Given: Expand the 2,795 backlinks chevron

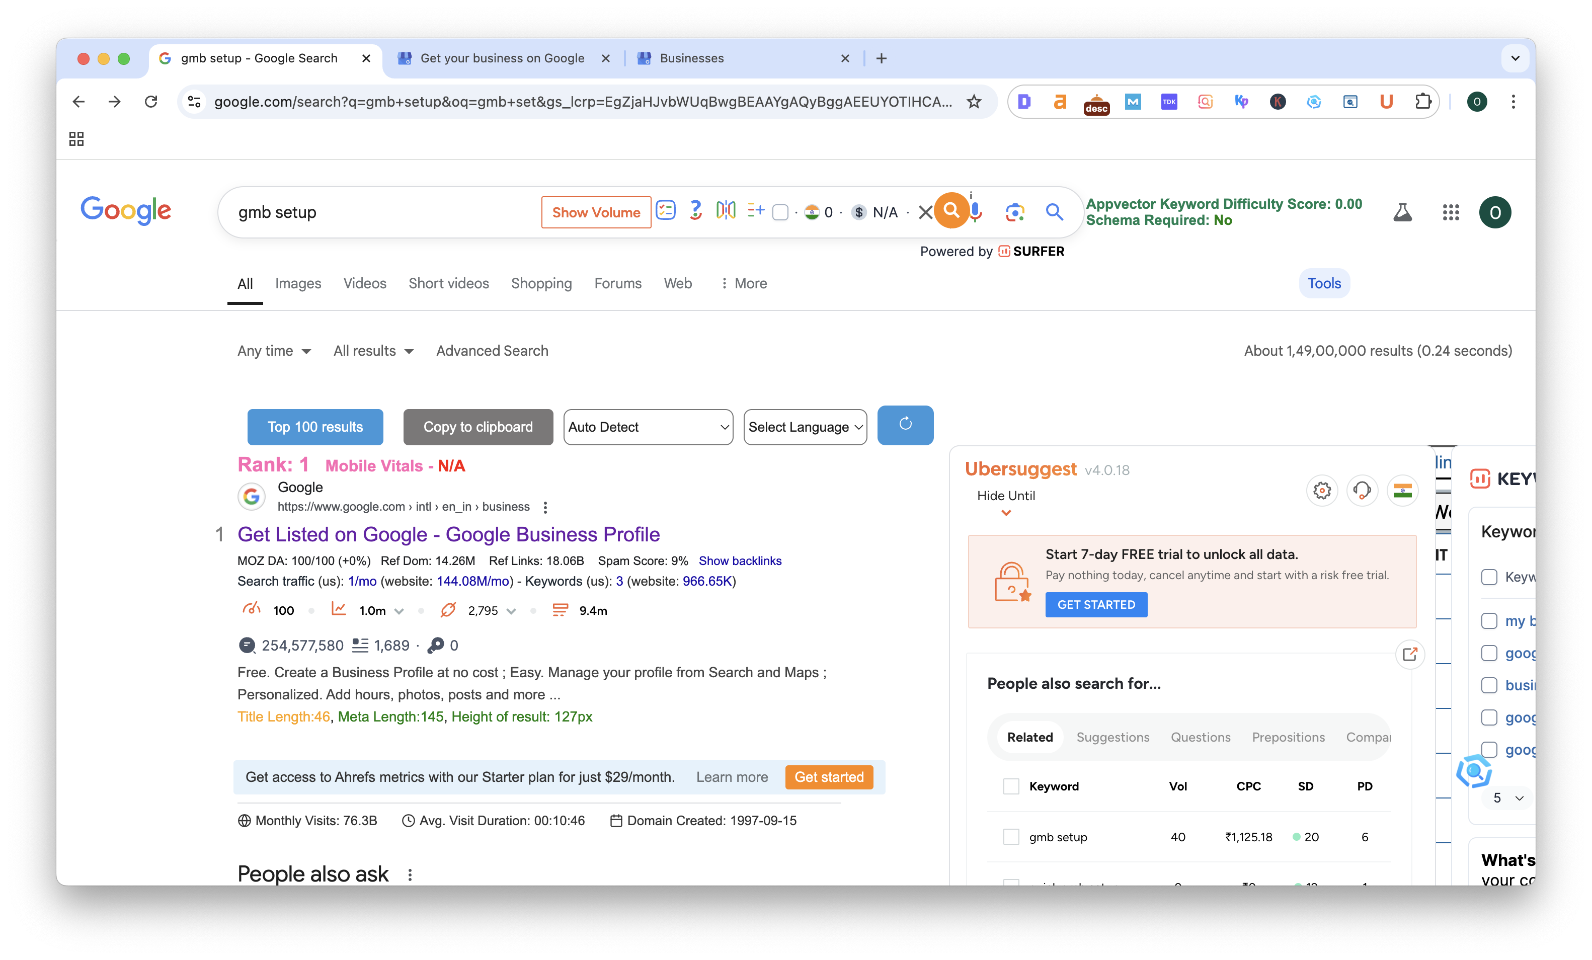Looking at the screenshot, I should tap(511, 611).
